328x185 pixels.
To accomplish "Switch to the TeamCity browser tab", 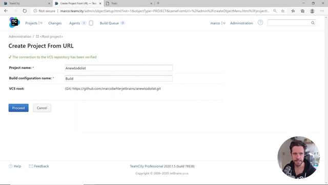I will 26,4.
